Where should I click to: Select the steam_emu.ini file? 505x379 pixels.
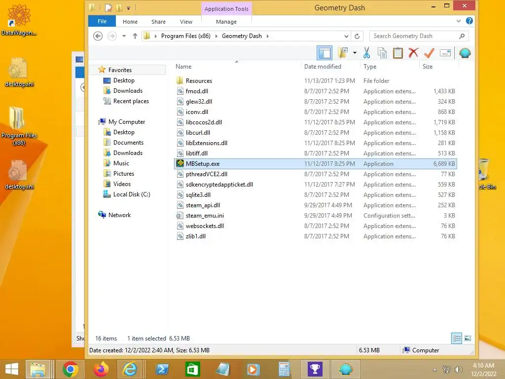coord(205,216)
